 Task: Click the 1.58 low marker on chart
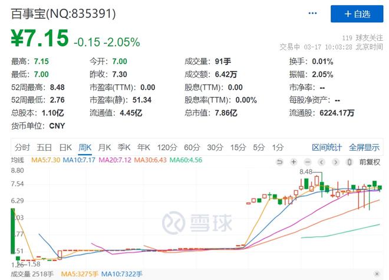pos(34,264)
